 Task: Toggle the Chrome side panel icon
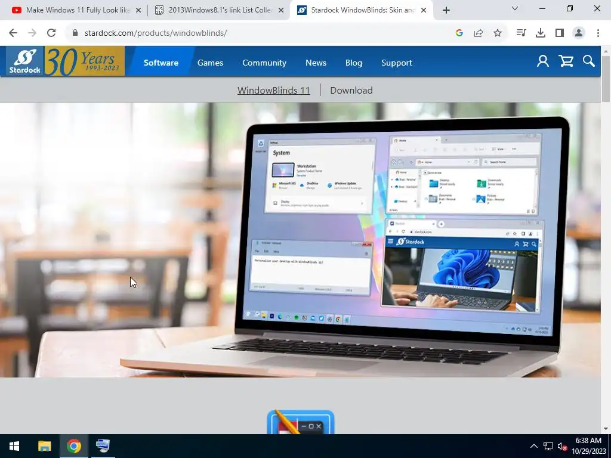tap(560, 33)
